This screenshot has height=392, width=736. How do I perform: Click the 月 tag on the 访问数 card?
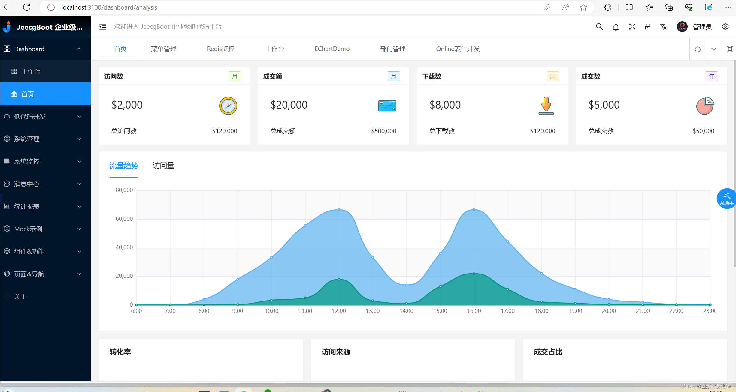235,76
